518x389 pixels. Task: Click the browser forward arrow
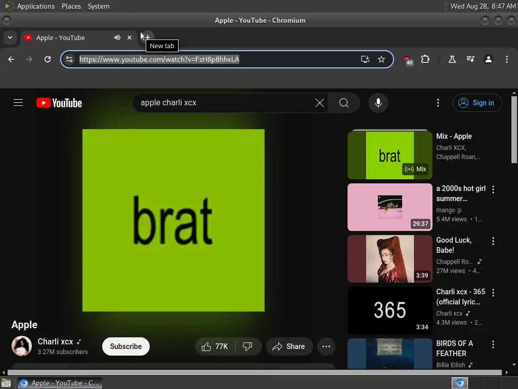tap(29, 59)
